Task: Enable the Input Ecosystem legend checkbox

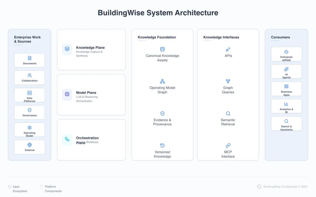Action: point(9,187)
